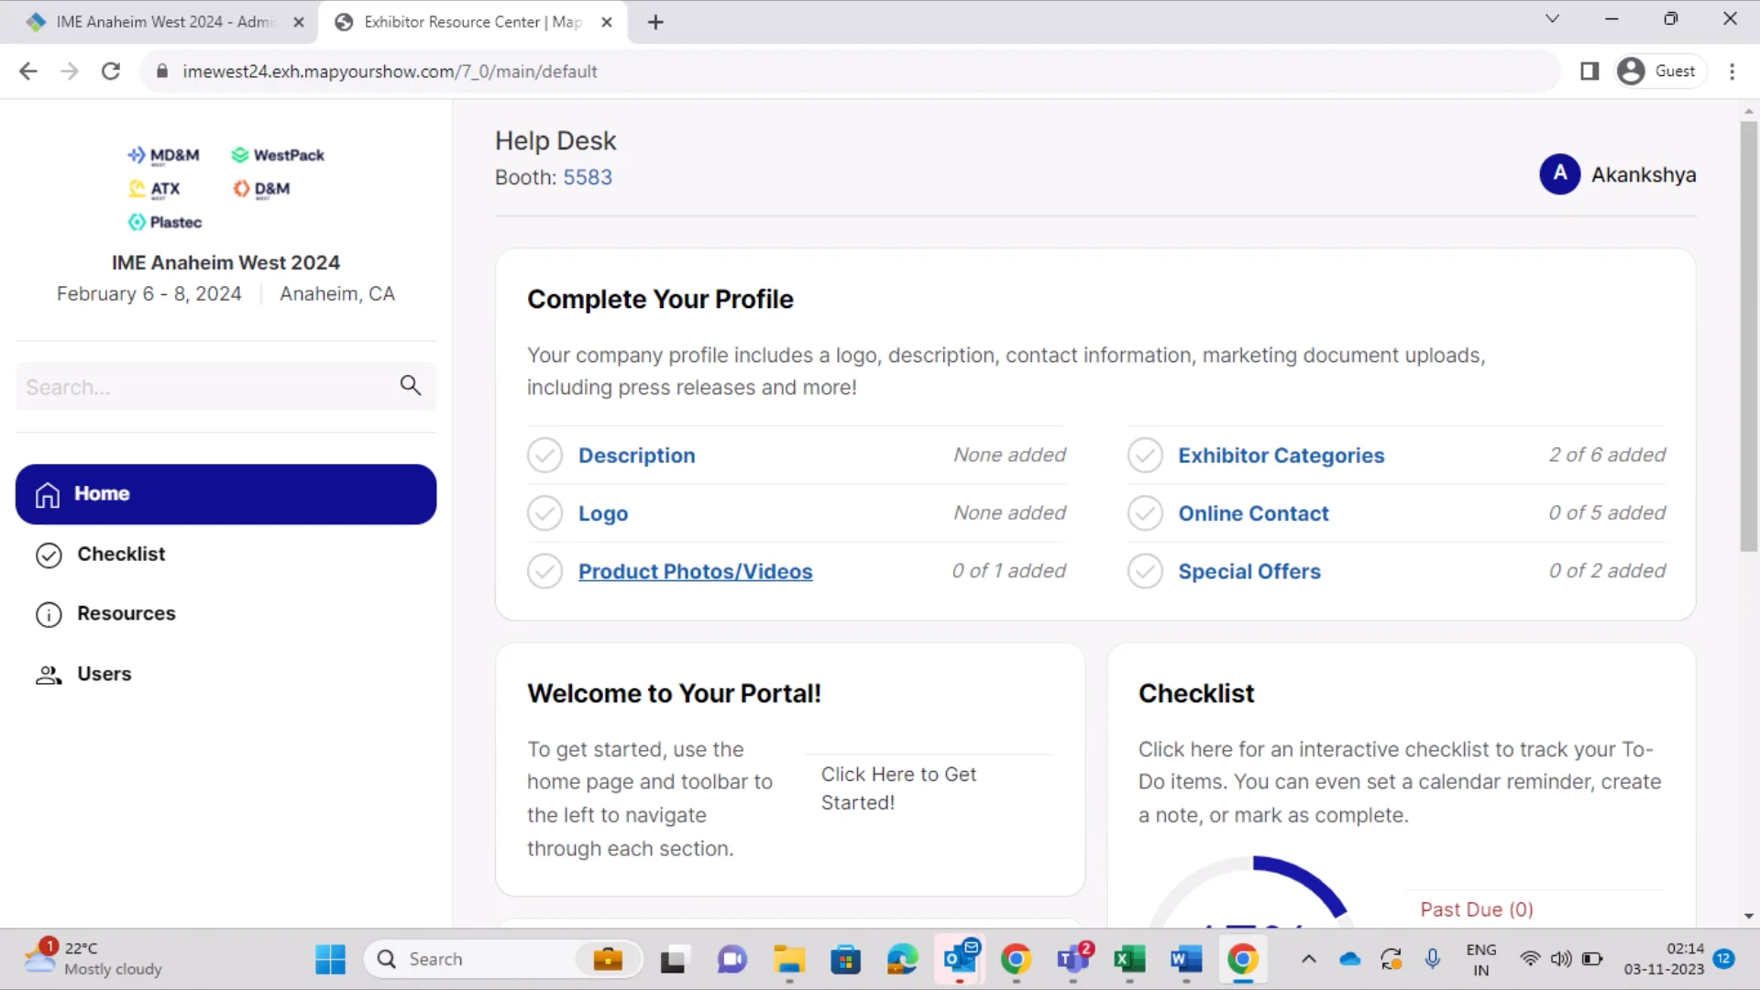Show hidden system tray icons
The image size is (1760, 990).
pos(1309,960)
